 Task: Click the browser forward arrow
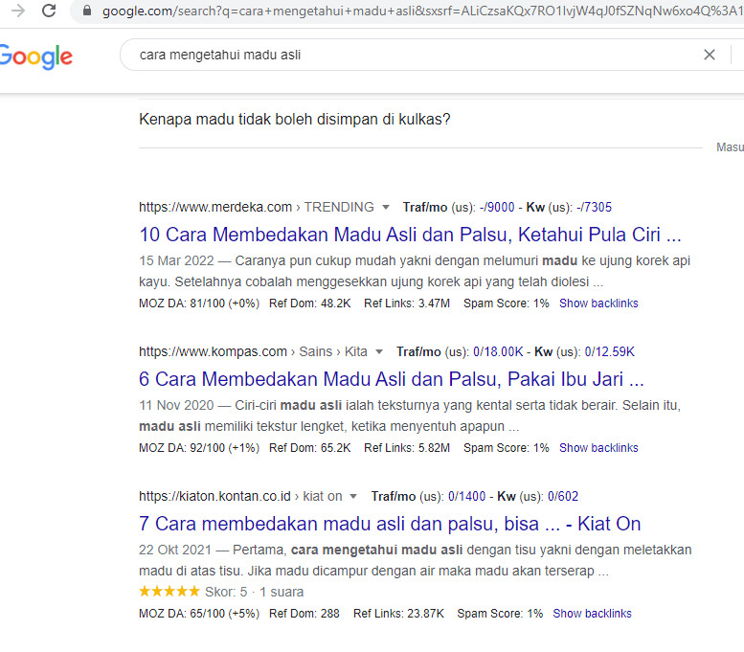coord(18,11)
